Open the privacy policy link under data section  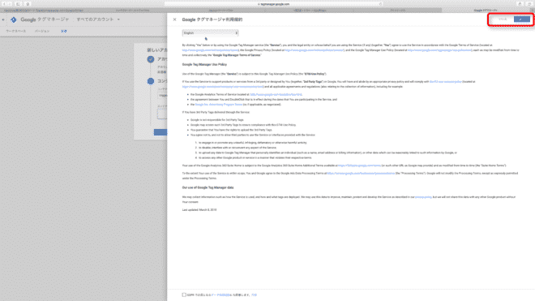[x=423, y=197]
